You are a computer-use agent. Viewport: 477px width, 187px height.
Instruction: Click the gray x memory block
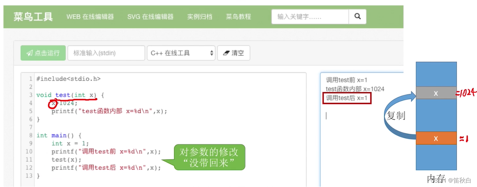coord(436,93)
